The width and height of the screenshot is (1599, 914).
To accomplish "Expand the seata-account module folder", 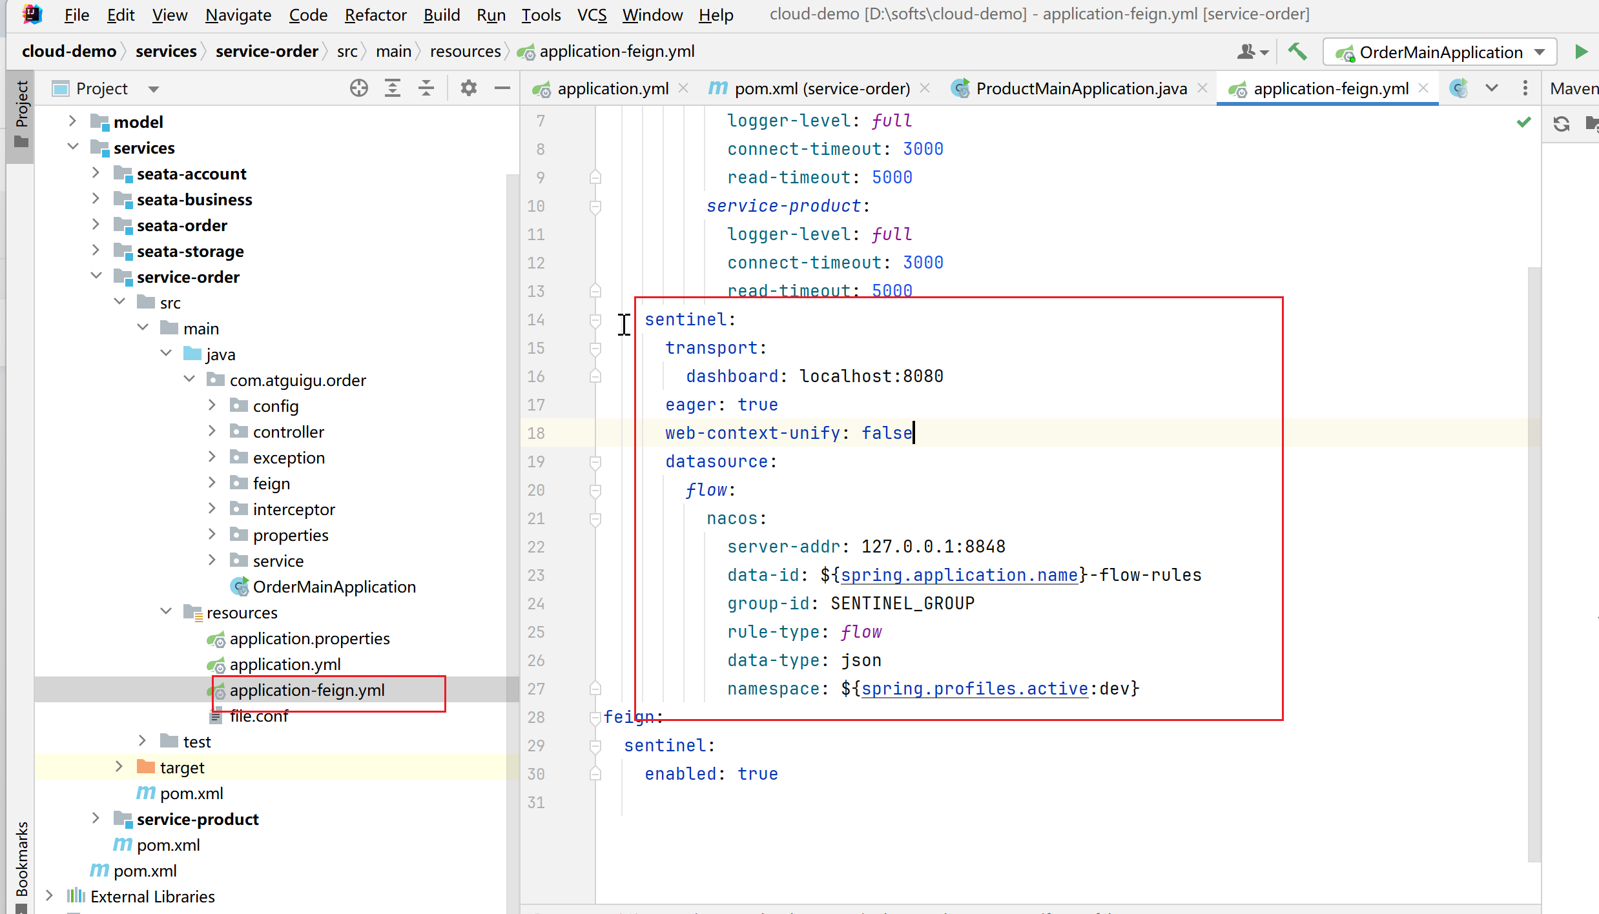I will point(96,173).
